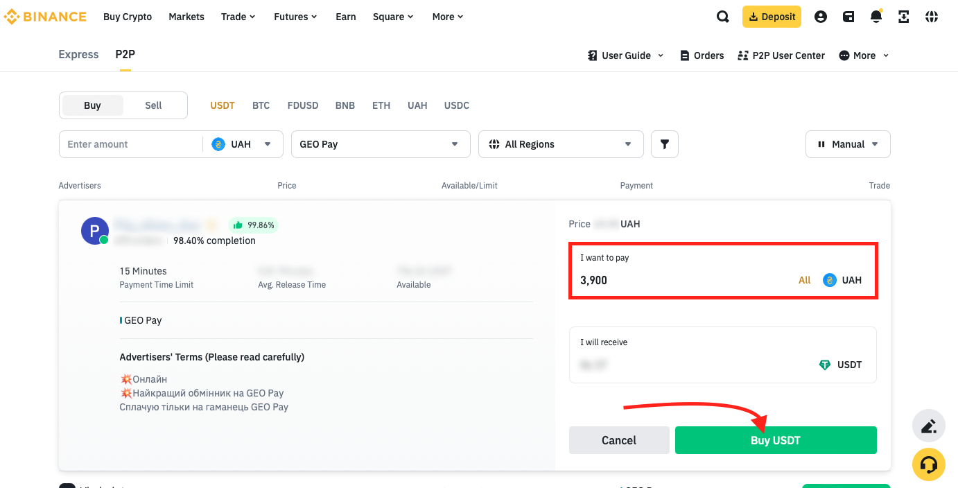The width and height of the screenshot is (958, 488).
Task: Open the Orders link
Action: (702, 55)
